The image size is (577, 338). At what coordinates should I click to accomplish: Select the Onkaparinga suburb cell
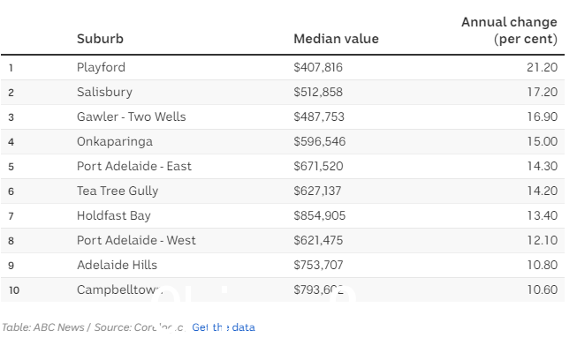(x=115, y=141)
